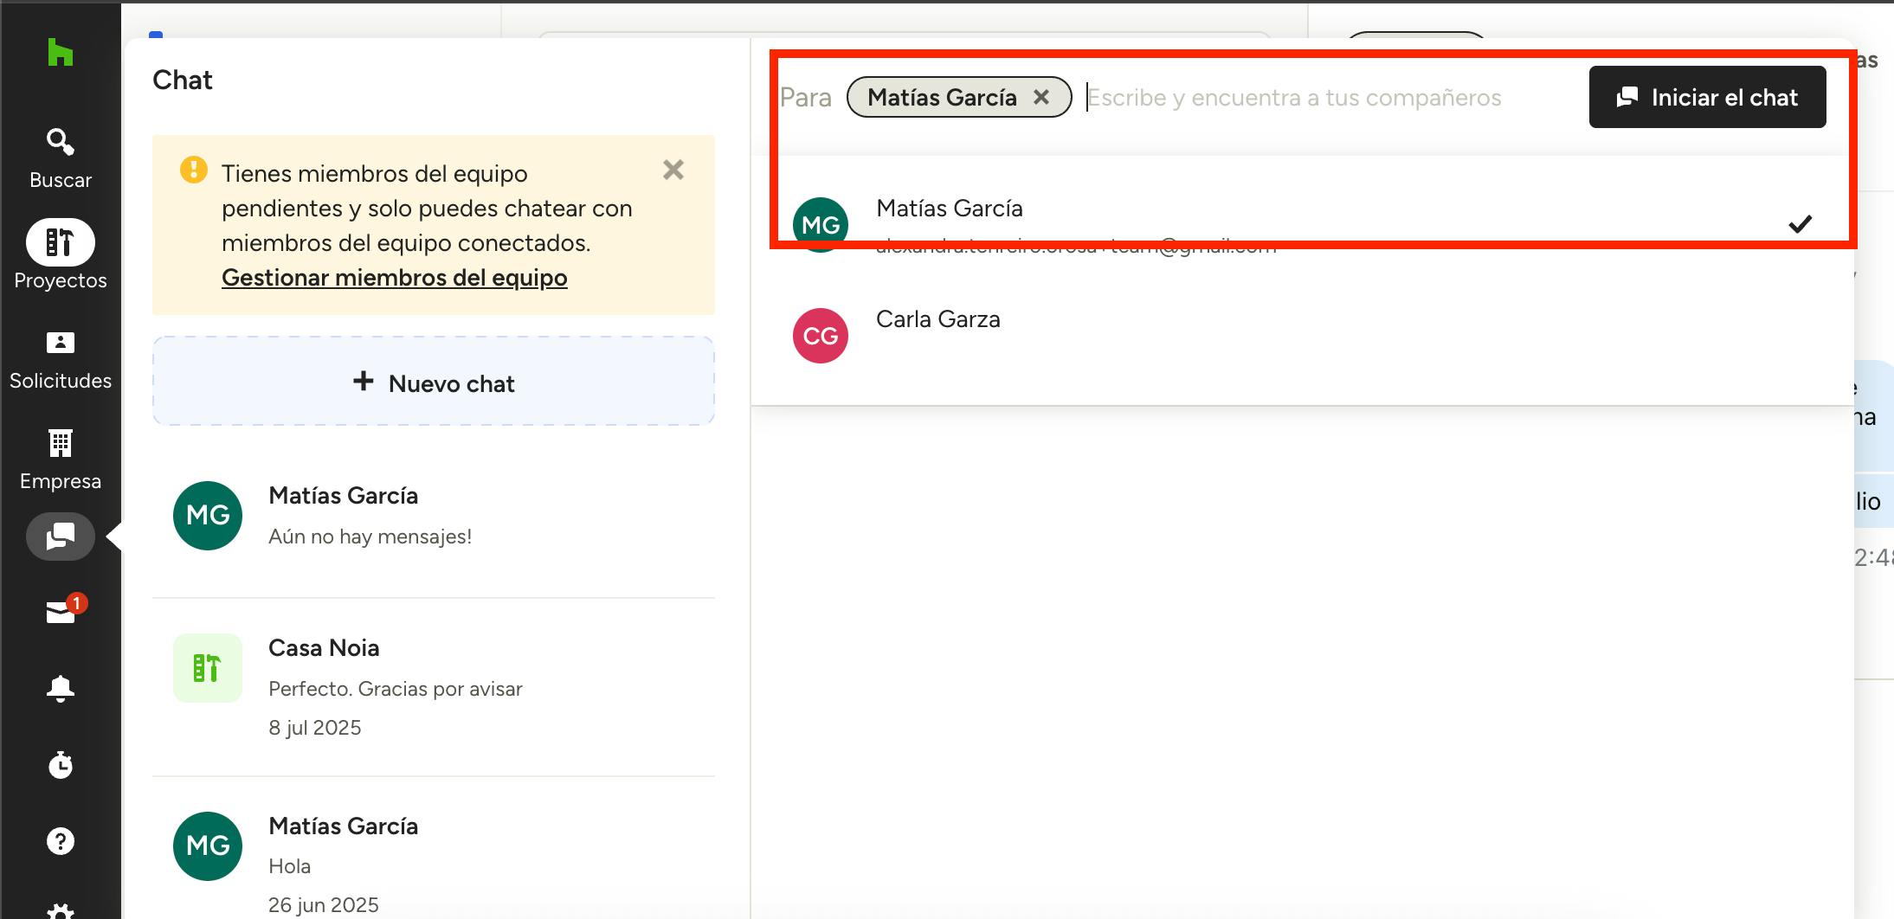This screenshot has height=919, width=1894.
Task: Open notifications bell
Action: [x=61, y=688]
